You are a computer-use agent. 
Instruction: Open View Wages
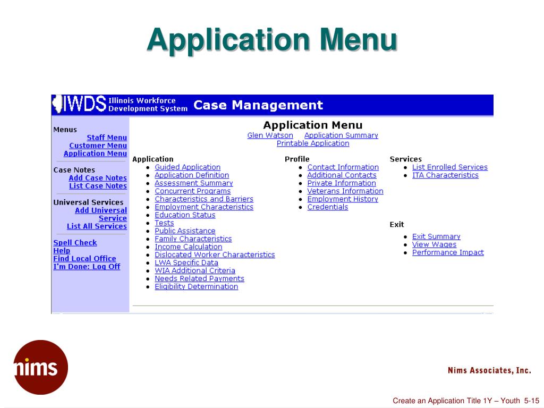(435, 244)
